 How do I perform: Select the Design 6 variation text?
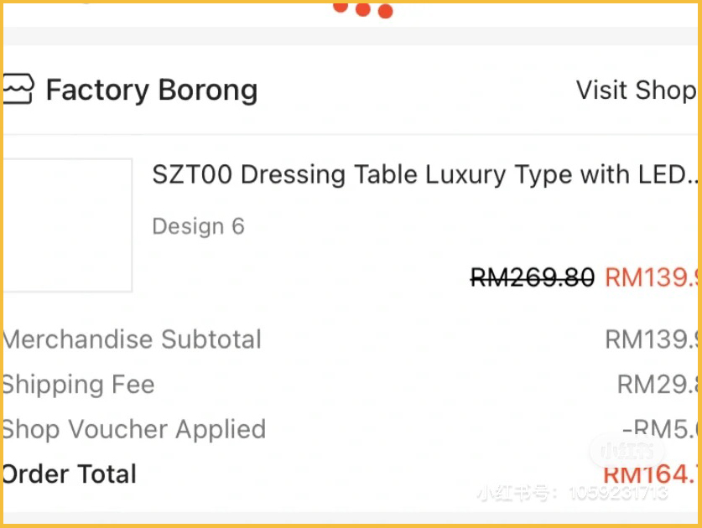198,226
